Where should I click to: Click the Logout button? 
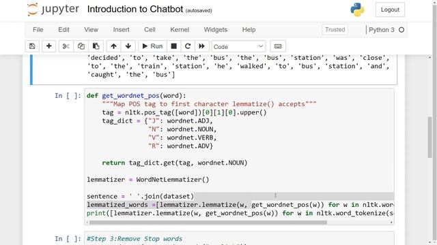(x=390, y=10)
